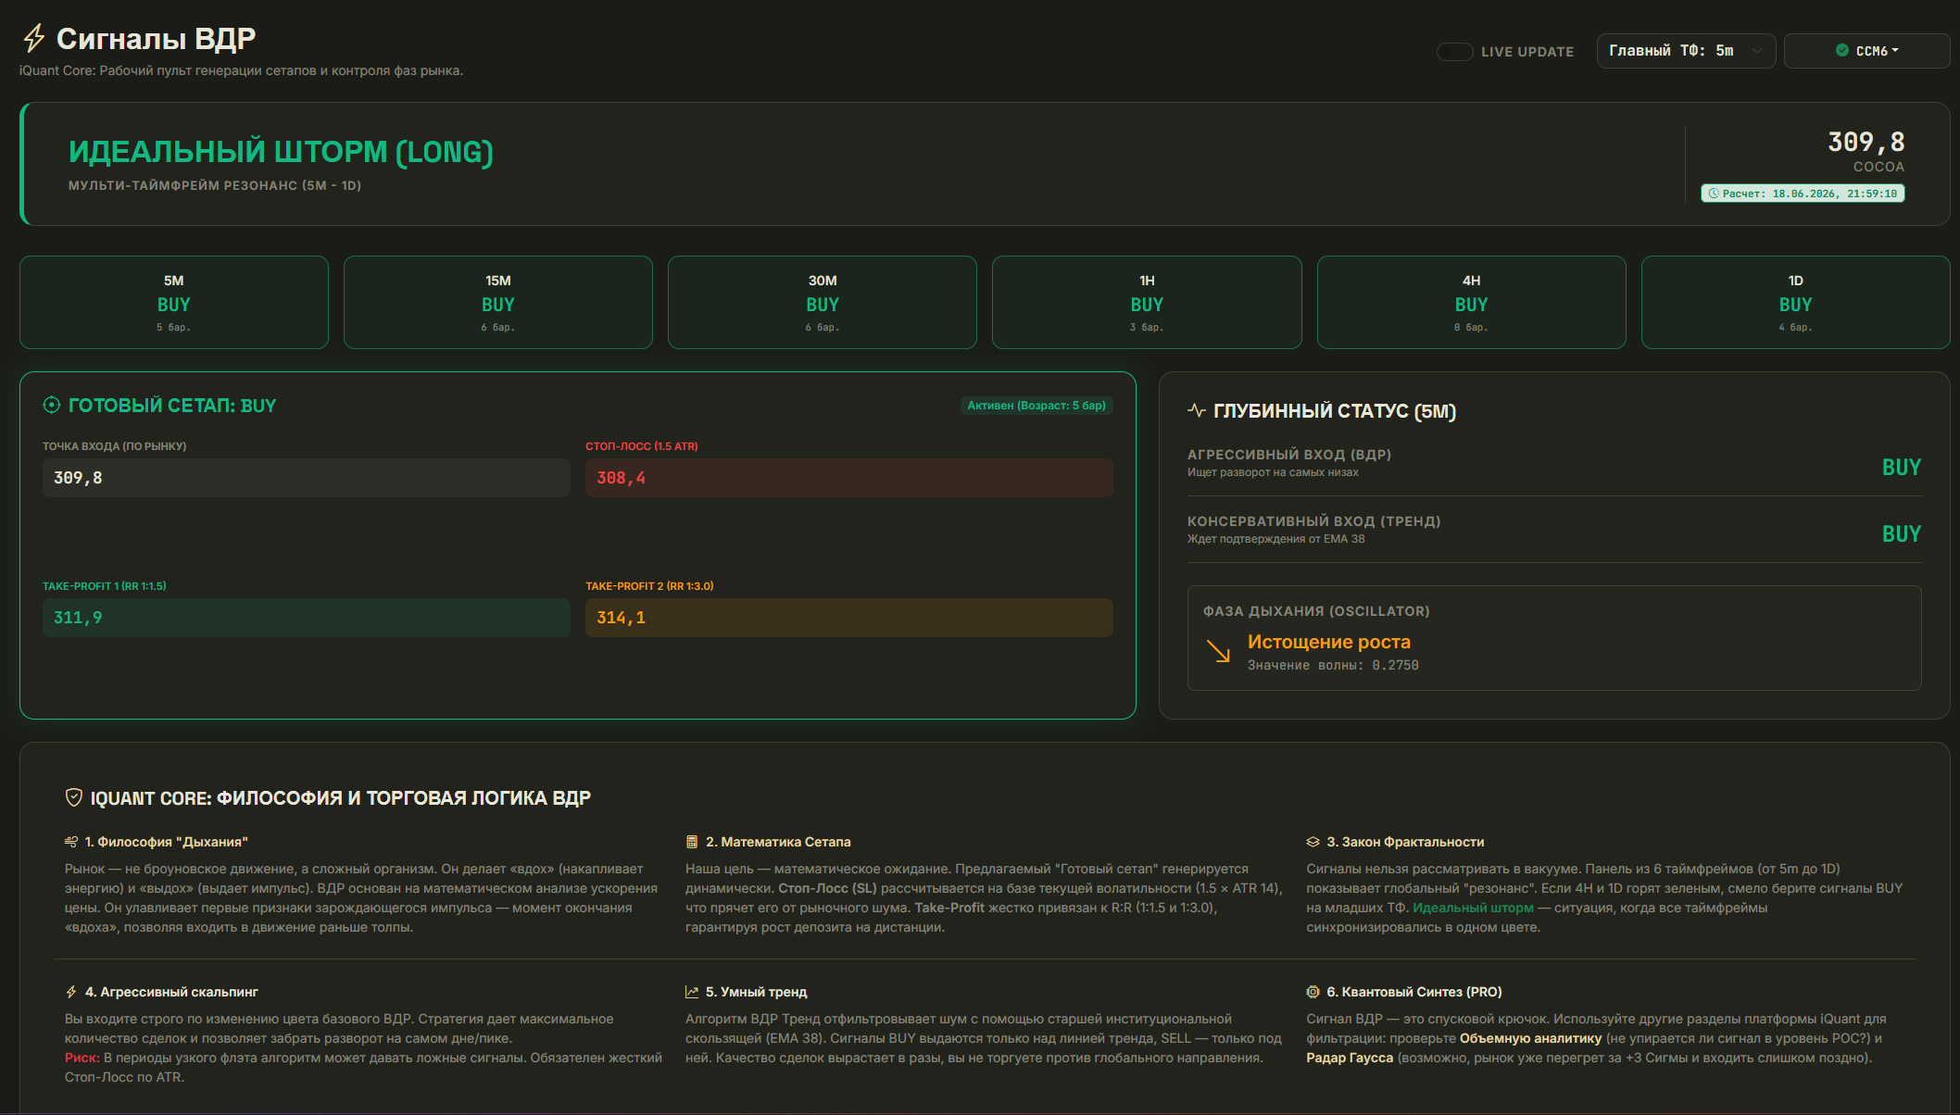The width and height of the screenshot is (1960, 1115).
Task: Select the 1D BUY timeframe card
Action: (1795, 303)
